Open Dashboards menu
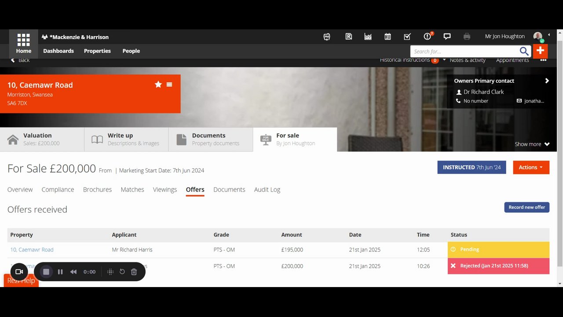The height and width of the screenshot is (317, 563). click(58, 51)
